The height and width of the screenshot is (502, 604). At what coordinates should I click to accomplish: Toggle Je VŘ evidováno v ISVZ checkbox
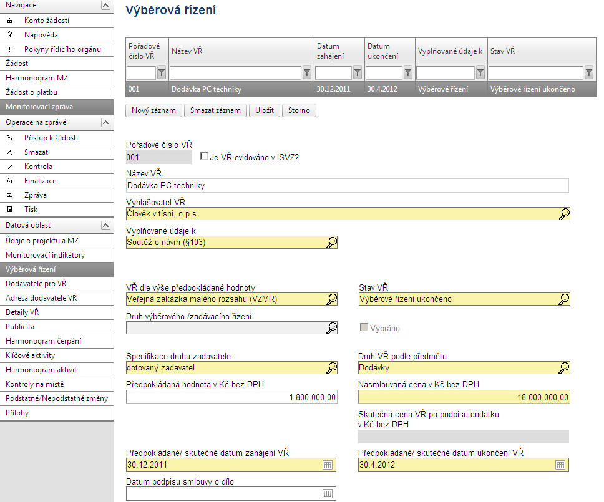204,156
